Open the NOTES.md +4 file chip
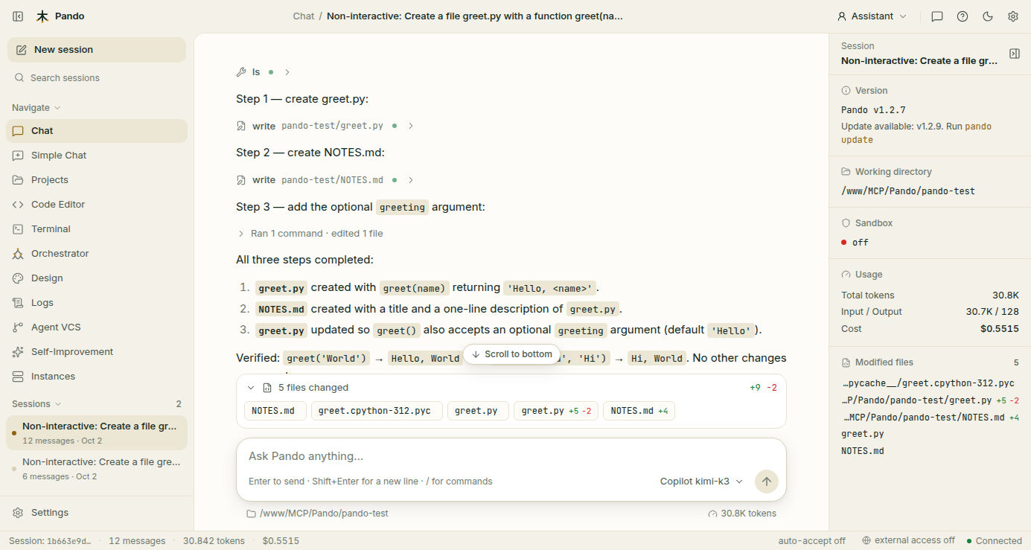The height and width of the screenshot is (550, 1031). pyautogui.click(x=639, y=411)
